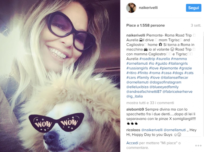Open the three-dots more options menu

point(198,146)
